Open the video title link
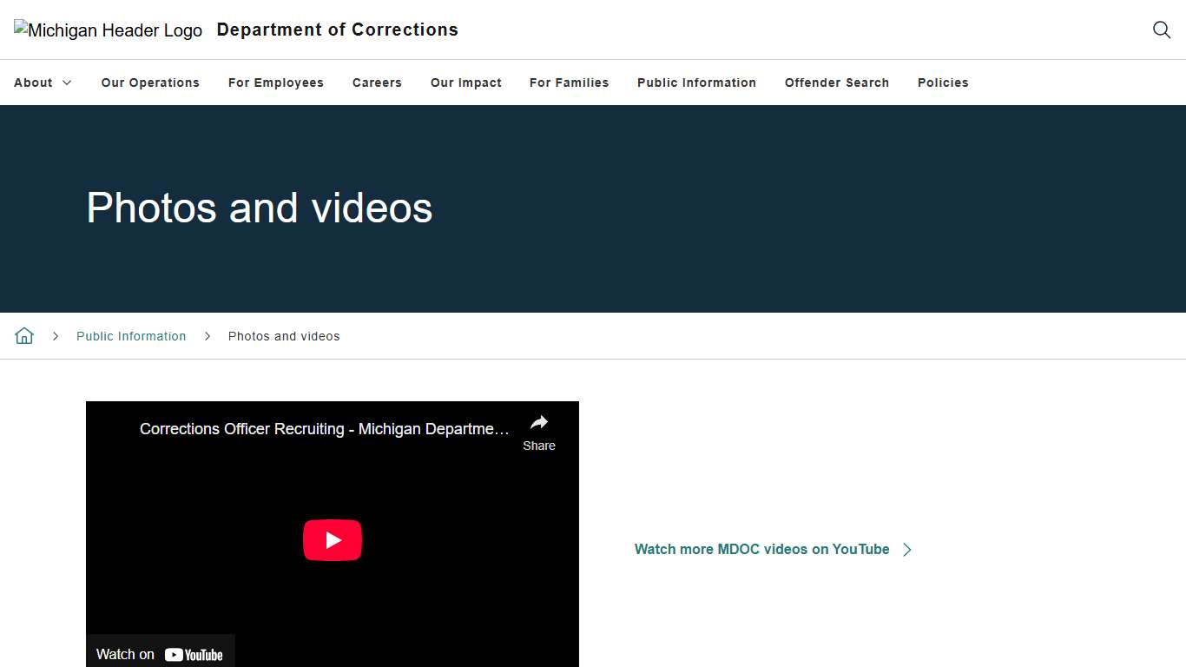 (x=324, y=429)
